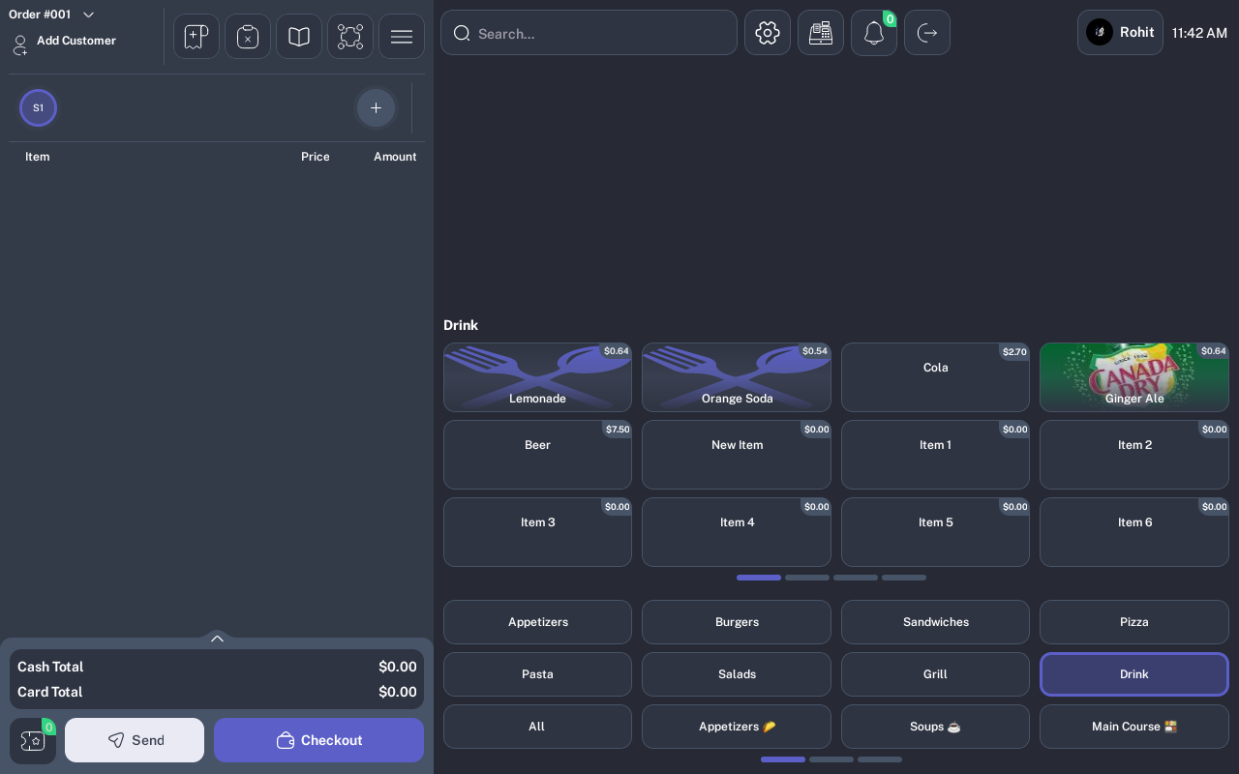The width and height of the screenshot is (1239, 774).
Task: Open the settings gear icon
Action: [768, 33]
